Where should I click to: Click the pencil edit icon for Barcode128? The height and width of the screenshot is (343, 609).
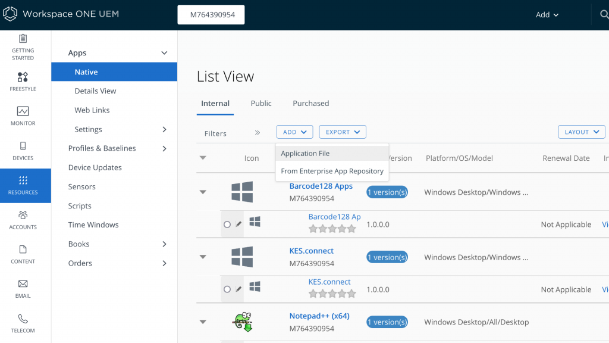pyautogui.click(x=239, y=224)
